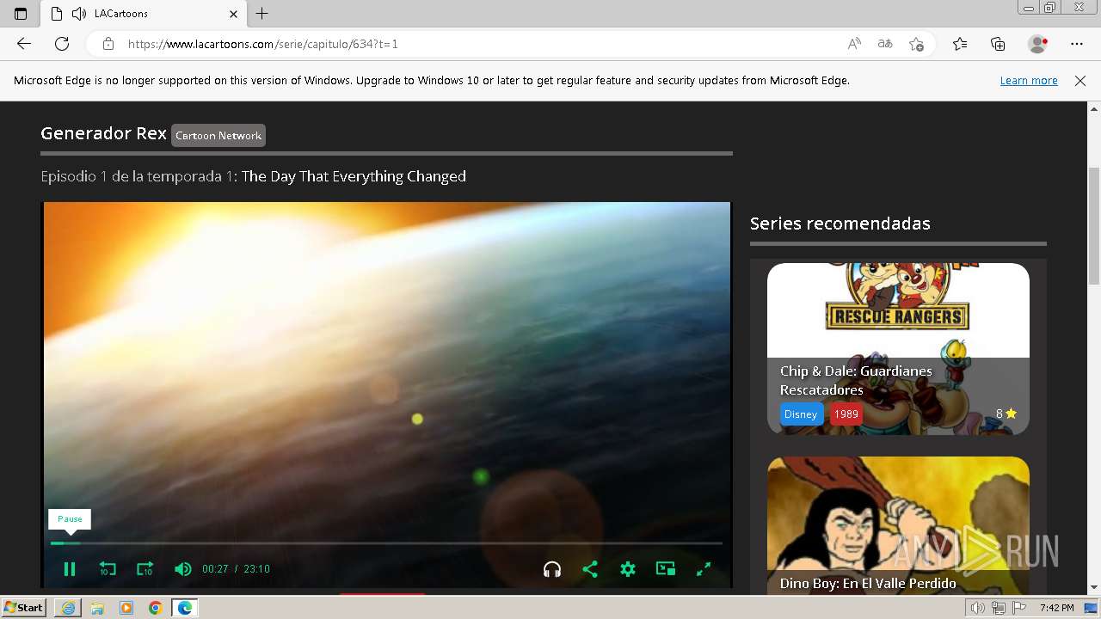This screenshot has width=1101, height=619.
Task: View site information lock icon
Action: pyautogui.click(x=108, y=44)
